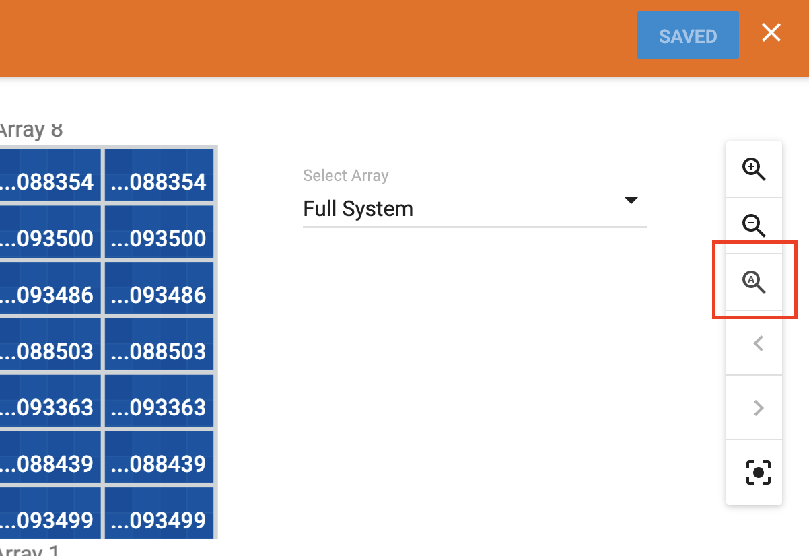Viewport: 809px width, 556px height.
Task: Click the Array 8 label
Action: tap(31, 129)
